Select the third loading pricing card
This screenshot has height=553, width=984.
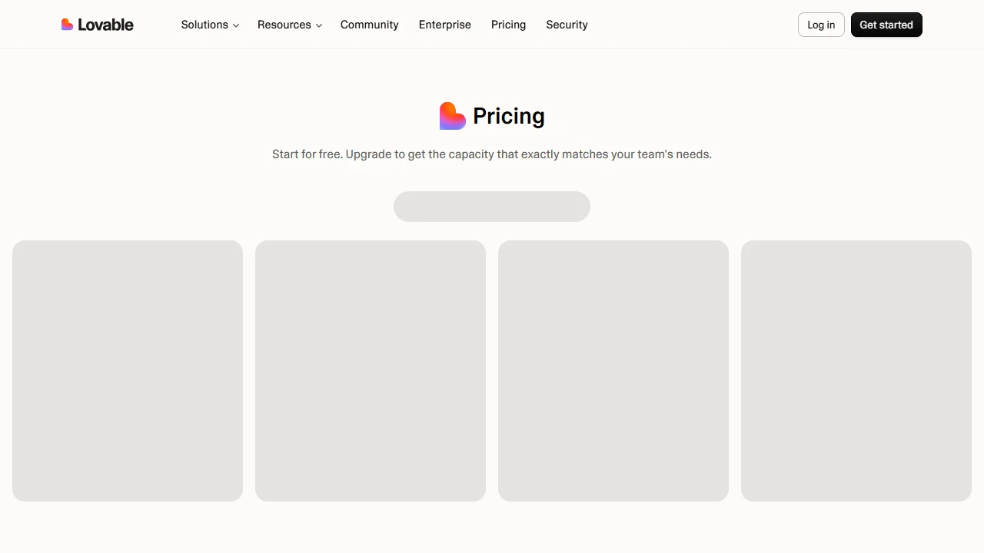[613, 371]
